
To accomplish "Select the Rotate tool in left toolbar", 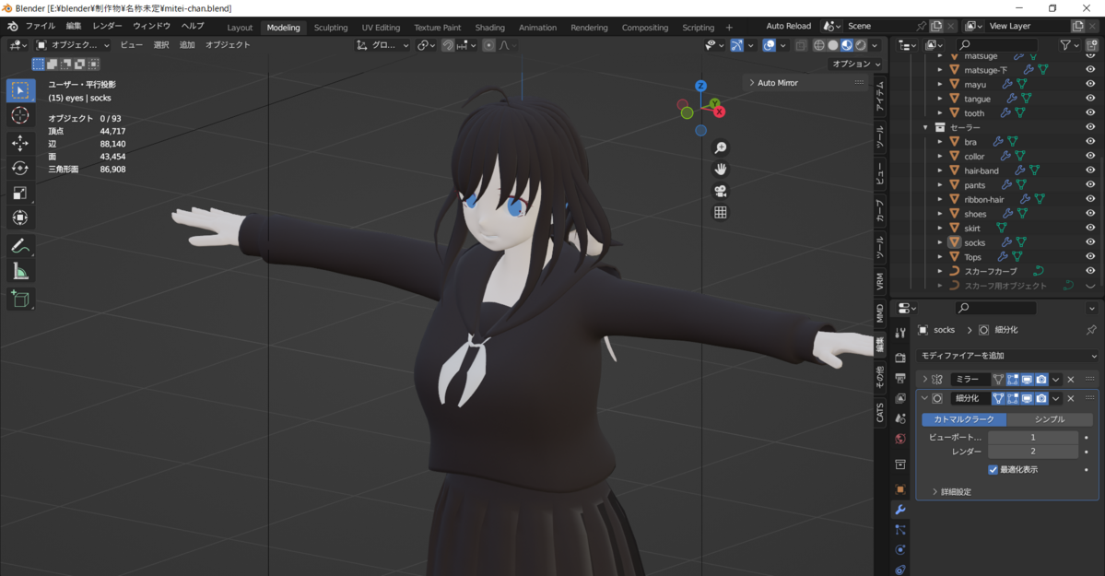I will click(20, 168).
